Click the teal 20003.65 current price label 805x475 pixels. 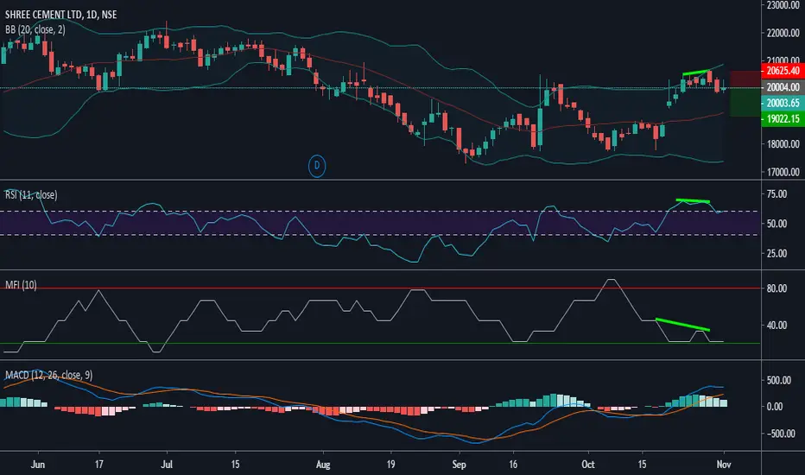tap(783, 104)
